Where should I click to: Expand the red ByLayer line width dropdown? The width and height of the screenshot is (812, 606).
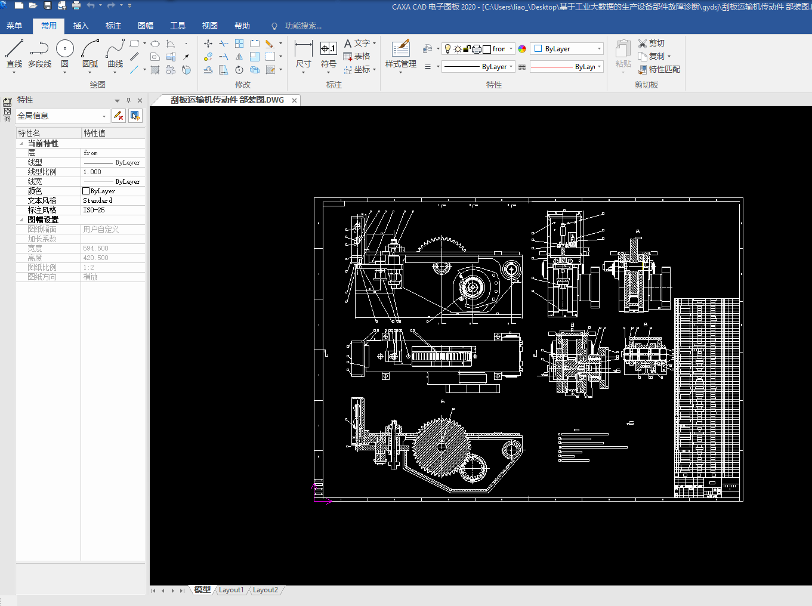click(x=599, y=67)
